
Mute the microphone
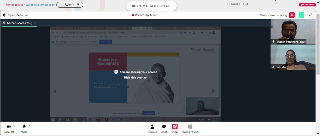[x=24, y=129]
